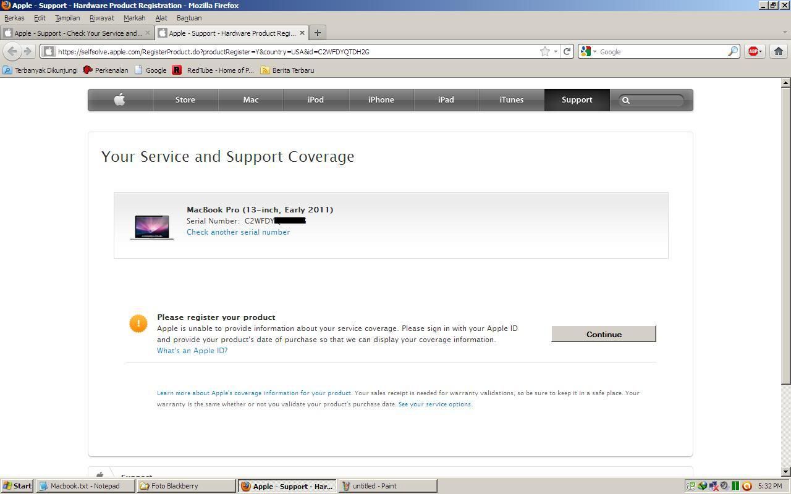Open the Perkenalan bookmark
This screenshot has width=791, height=494.
point(106,70)
